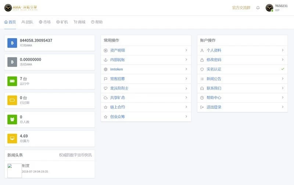The height and width of the screenshot is (185, 294).
Task: Click the 权威的数字货币快讯 subtitle
Action: pyautogui.click(x=75, y=155)
